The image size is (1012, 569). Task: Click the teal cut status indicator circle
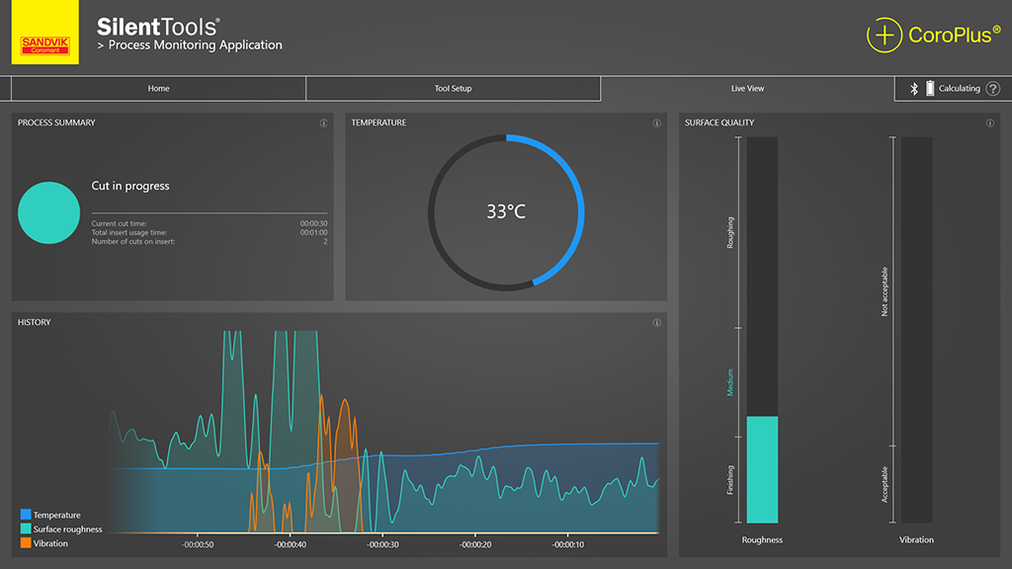49,213
